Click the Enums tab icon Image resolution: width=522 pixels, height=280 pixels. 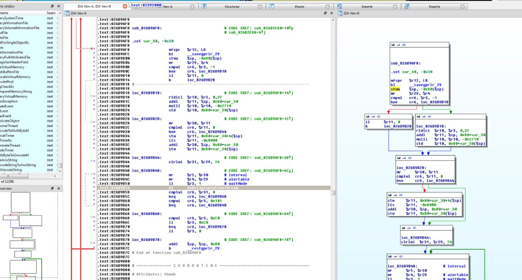click(271, 6)
